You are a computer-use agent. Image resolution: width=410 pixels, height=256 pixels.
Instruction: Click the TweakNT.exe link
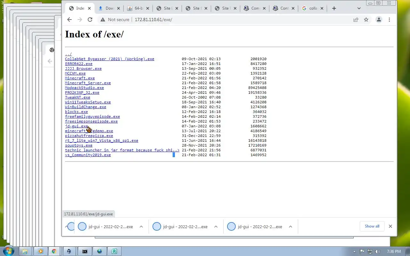click(78, 97)
